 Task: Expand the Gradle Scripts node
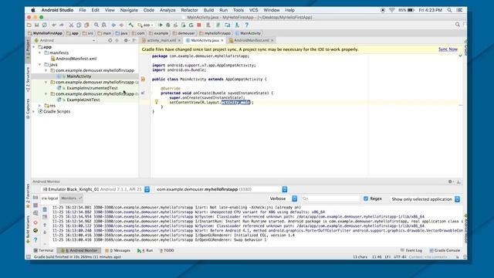click(x=34, y=111)
